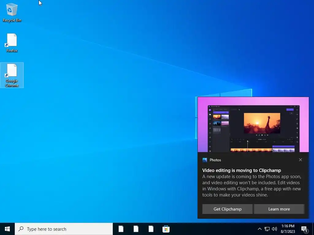Open the clock showing 1:16 PM

288,229
